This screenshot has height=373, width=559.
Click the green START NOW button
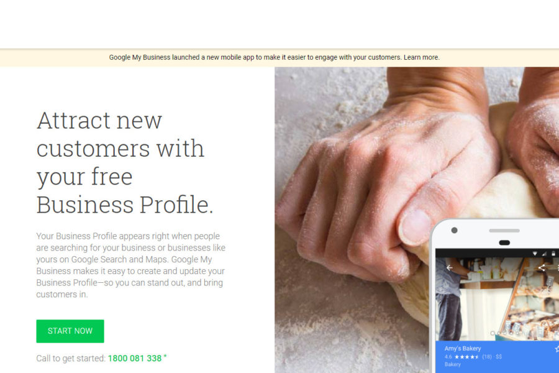[x=70, y=331]
